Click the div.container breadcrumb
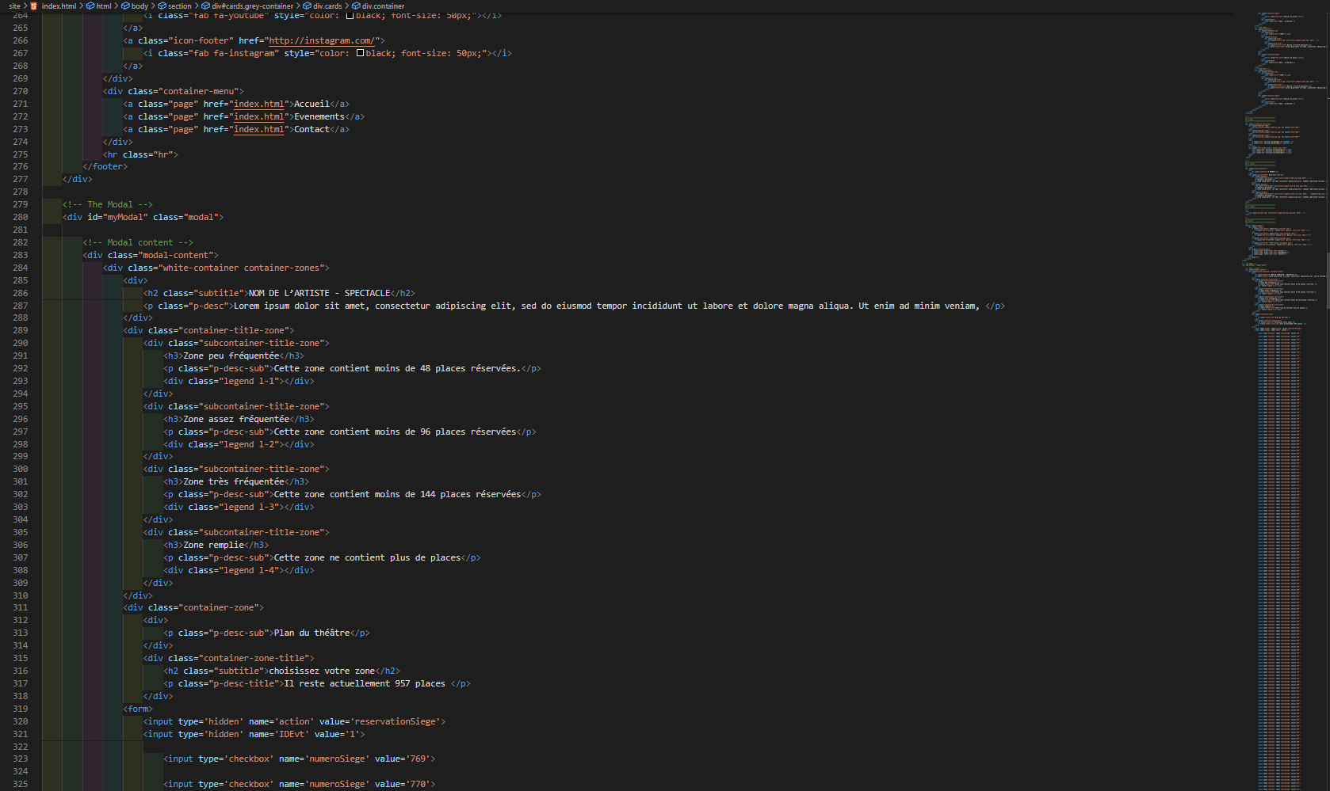The height and width of the screenshot is (791, 1330). tap(383, 6)
